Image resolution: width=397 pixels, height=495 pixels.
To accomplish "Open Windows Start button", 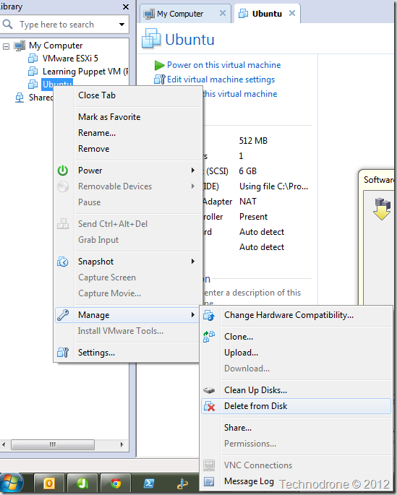I will (11, 483).
